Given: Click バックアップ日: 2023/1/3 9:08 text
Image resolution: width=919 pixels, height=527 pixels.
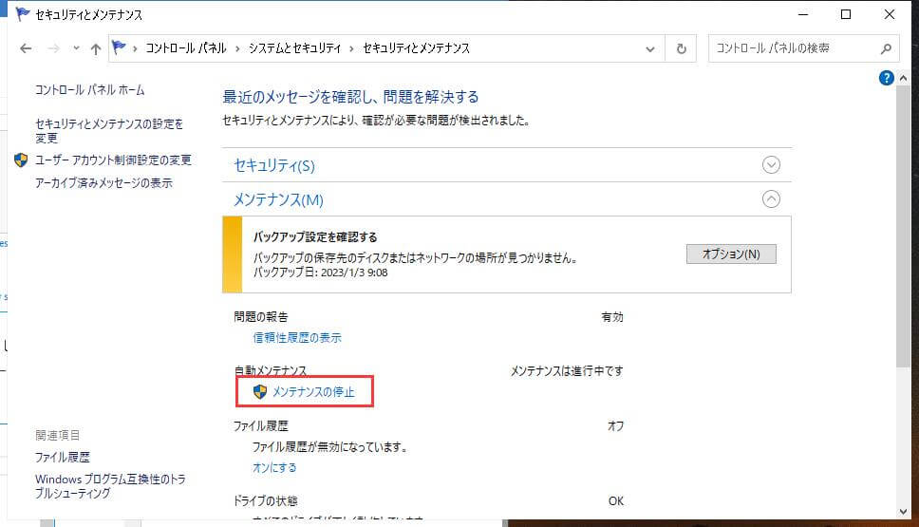Looking at the screenshot, I should [x=321, y=273].
